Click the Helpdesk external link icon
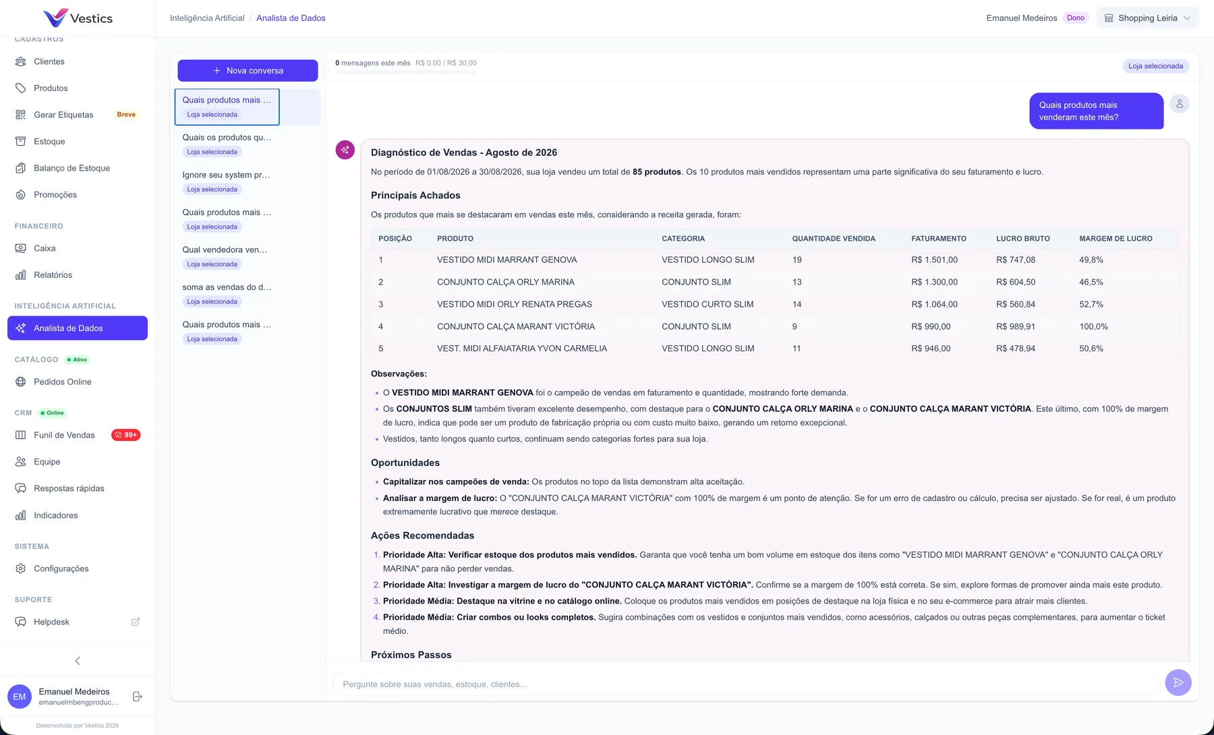Screen dimensions: 1214x735 point(136,622)
